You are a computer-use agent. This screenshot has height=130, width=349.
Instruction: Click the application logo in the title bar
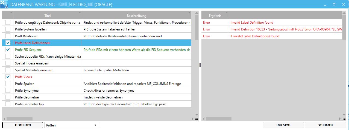pos(4,5)
